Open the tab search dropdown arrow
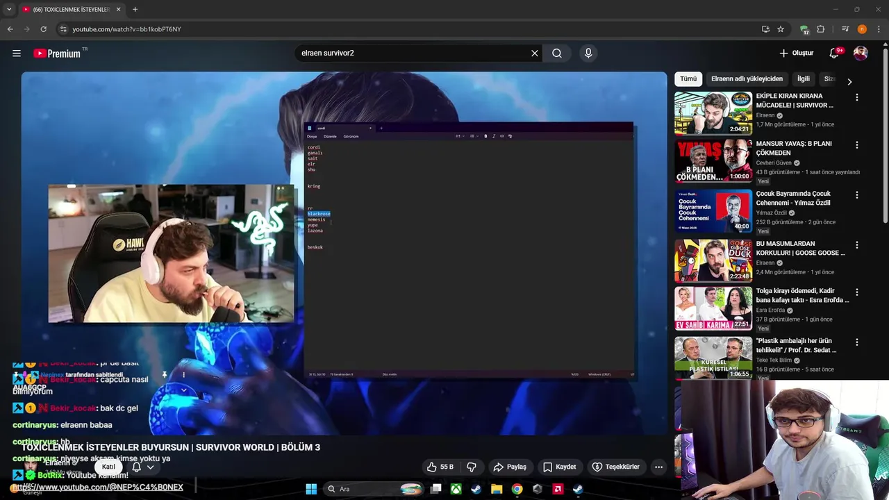This screenshot has height=500, width=889. pyautogui.click(x=9, y=9)
